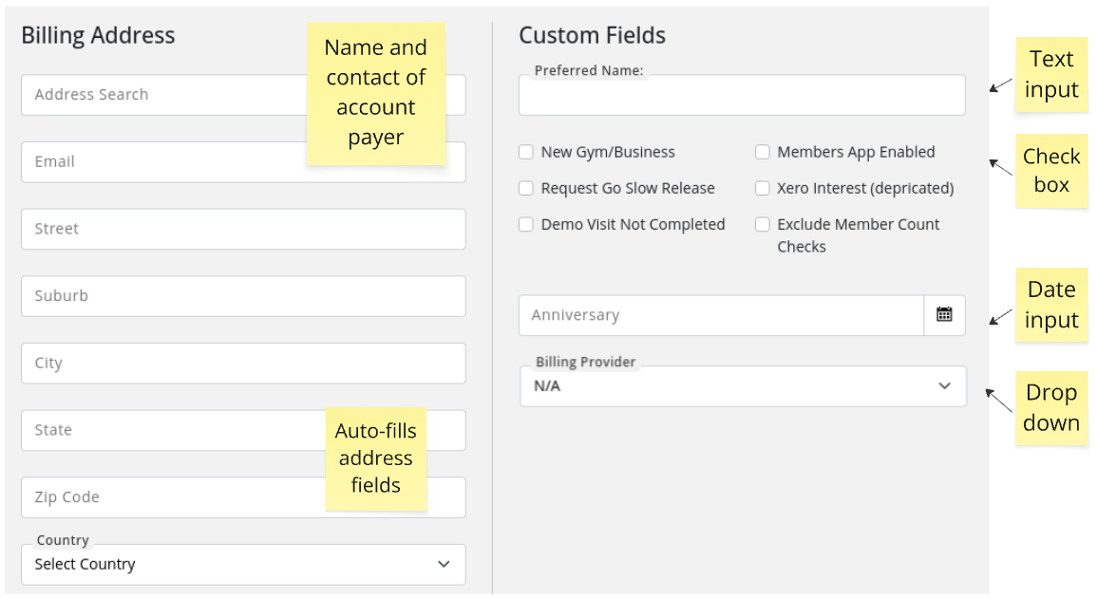
Task: Focus the State input field
Action: tap(171, 431)
